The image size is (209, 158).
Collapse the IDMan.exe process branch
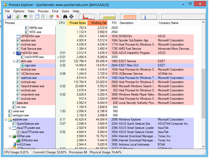(10, 136)
